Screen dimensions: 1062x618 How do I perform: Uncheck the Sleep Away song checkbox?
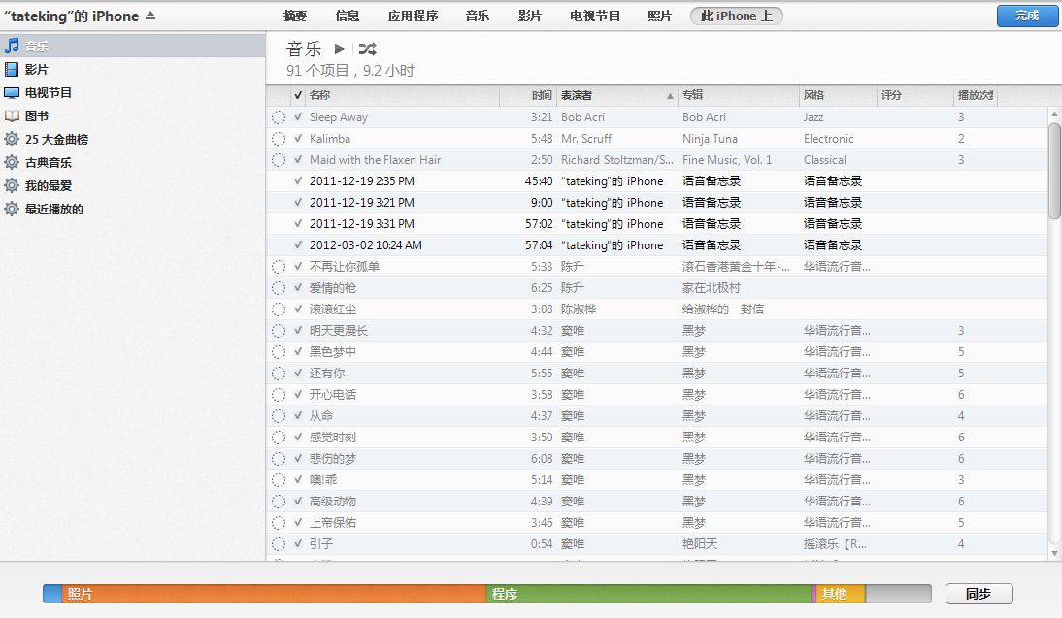[298, 117]
